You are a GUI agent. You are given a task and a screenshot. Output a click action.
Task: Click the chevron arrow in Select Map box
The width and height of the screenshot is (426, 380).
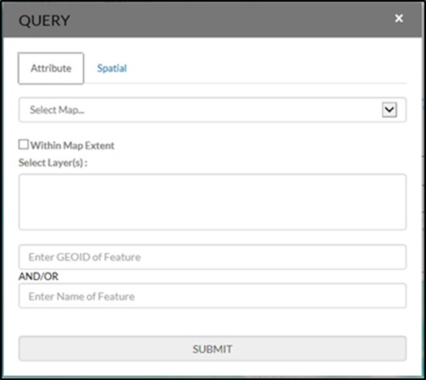pos(389,110)
